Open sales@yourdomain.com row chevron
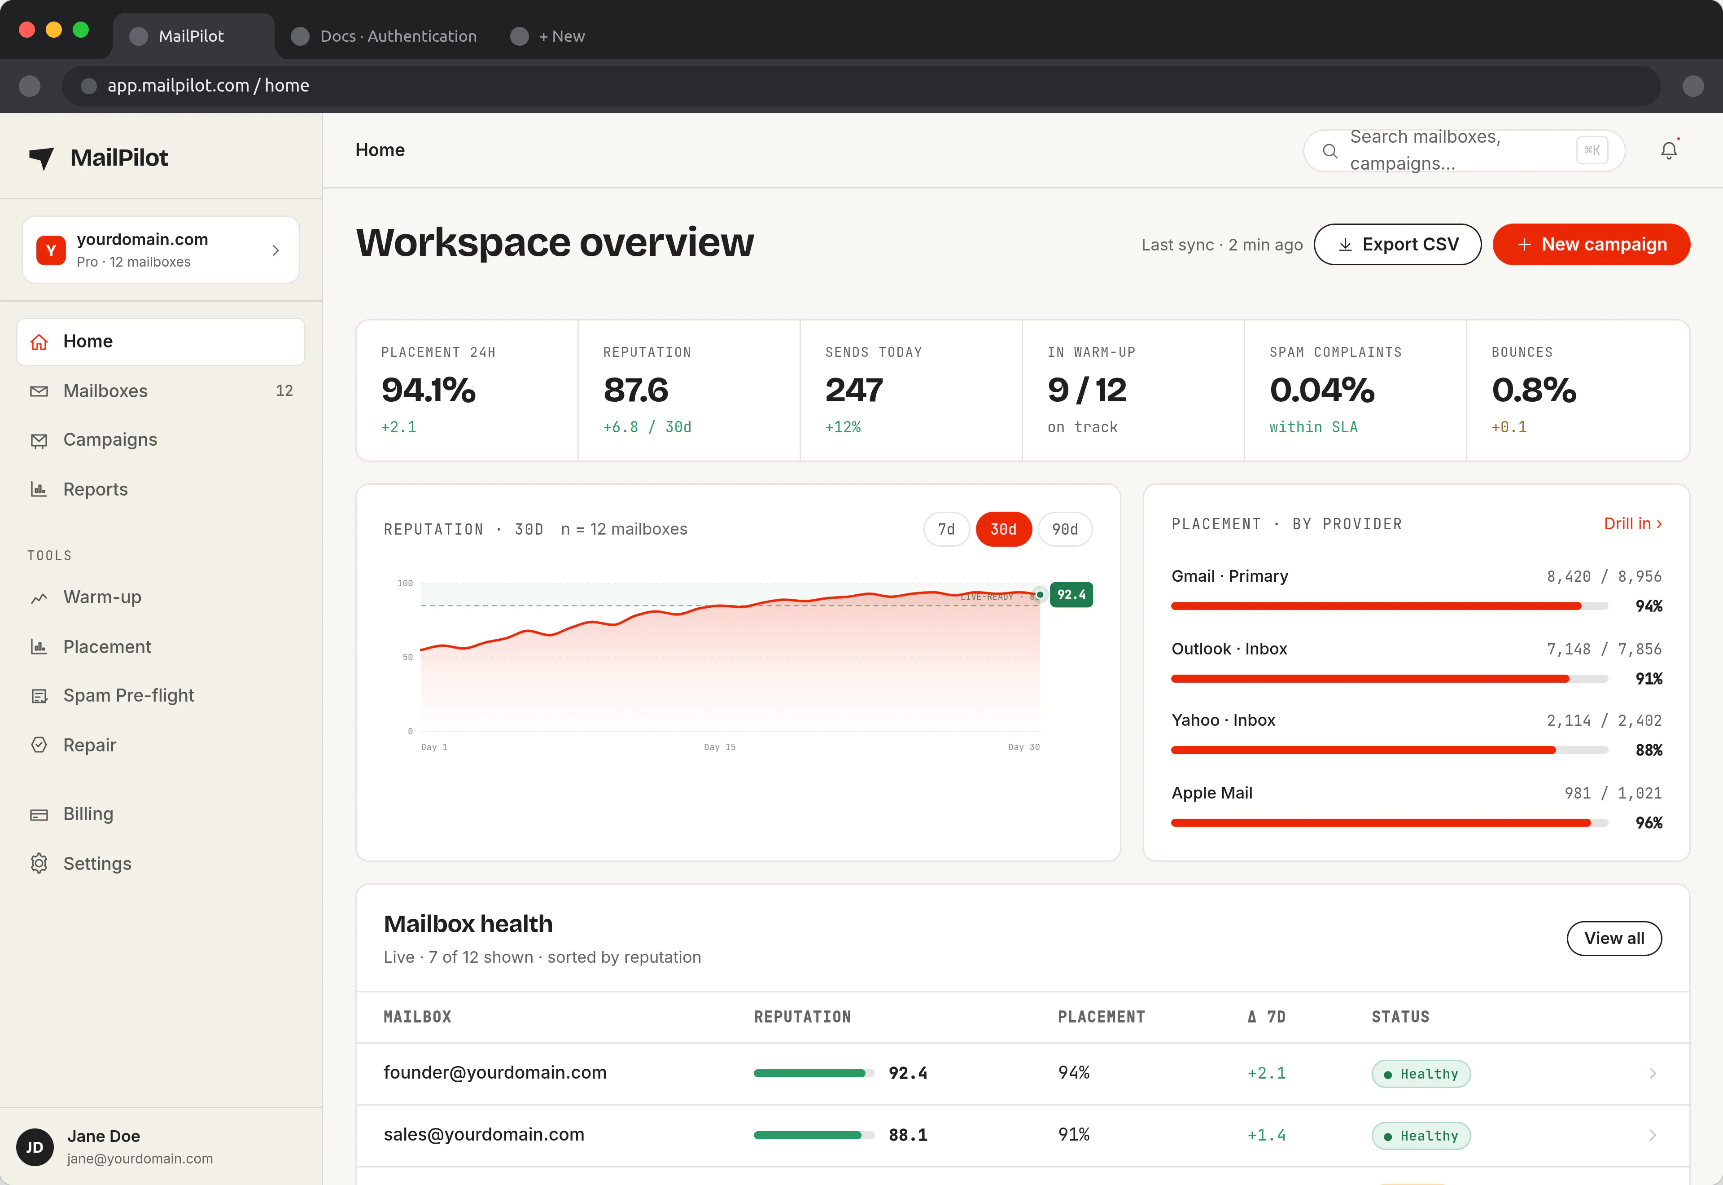 click(x=1653, y=1135)
